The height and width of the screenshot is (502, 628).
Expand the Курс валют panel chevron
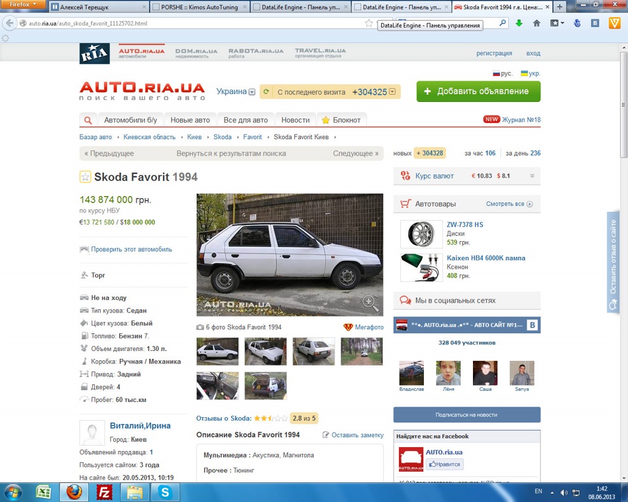532,176
